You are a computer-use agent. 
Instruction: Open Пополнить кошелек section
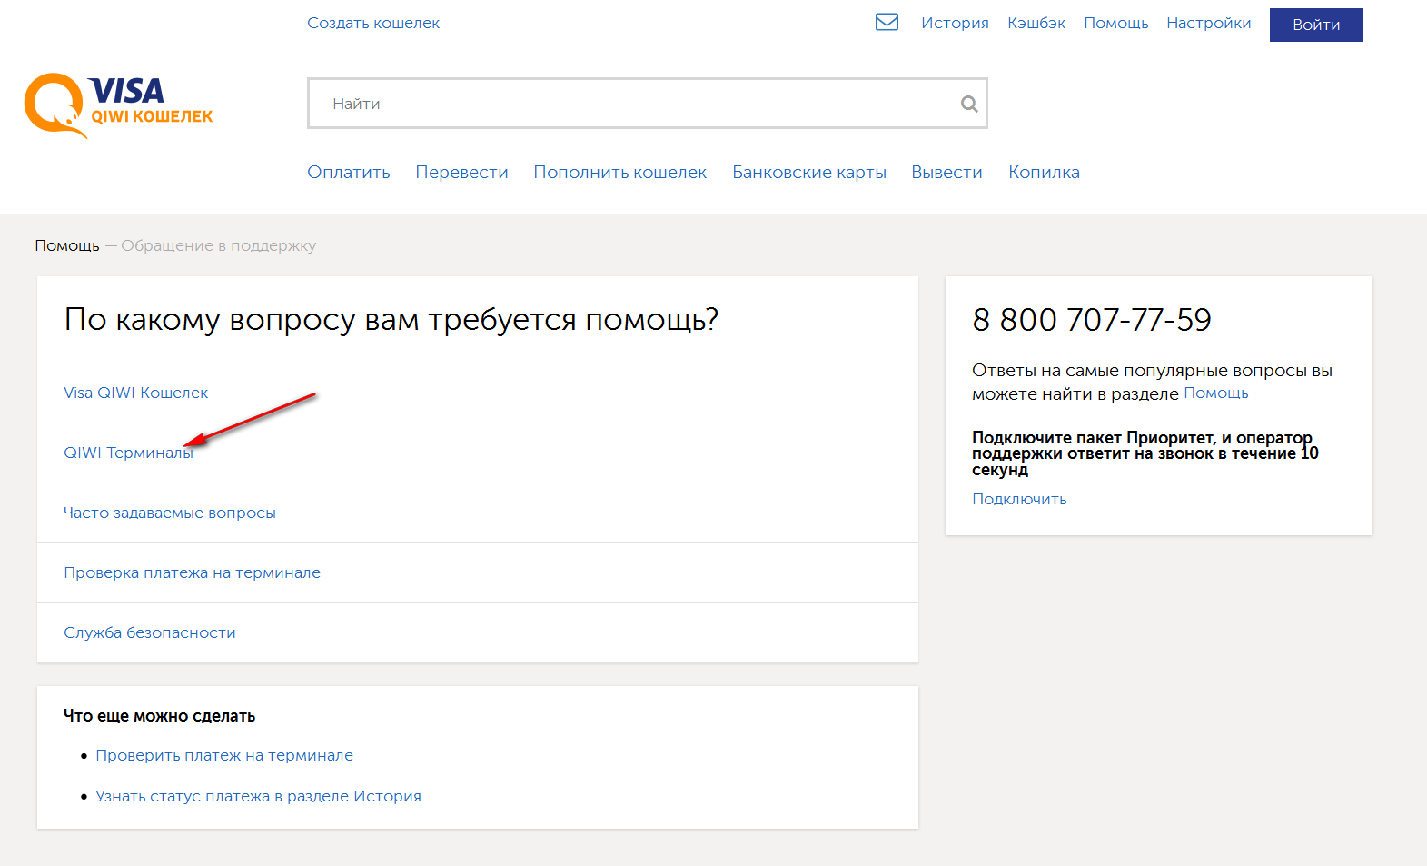pyautogui.click(x=619, y=172)
